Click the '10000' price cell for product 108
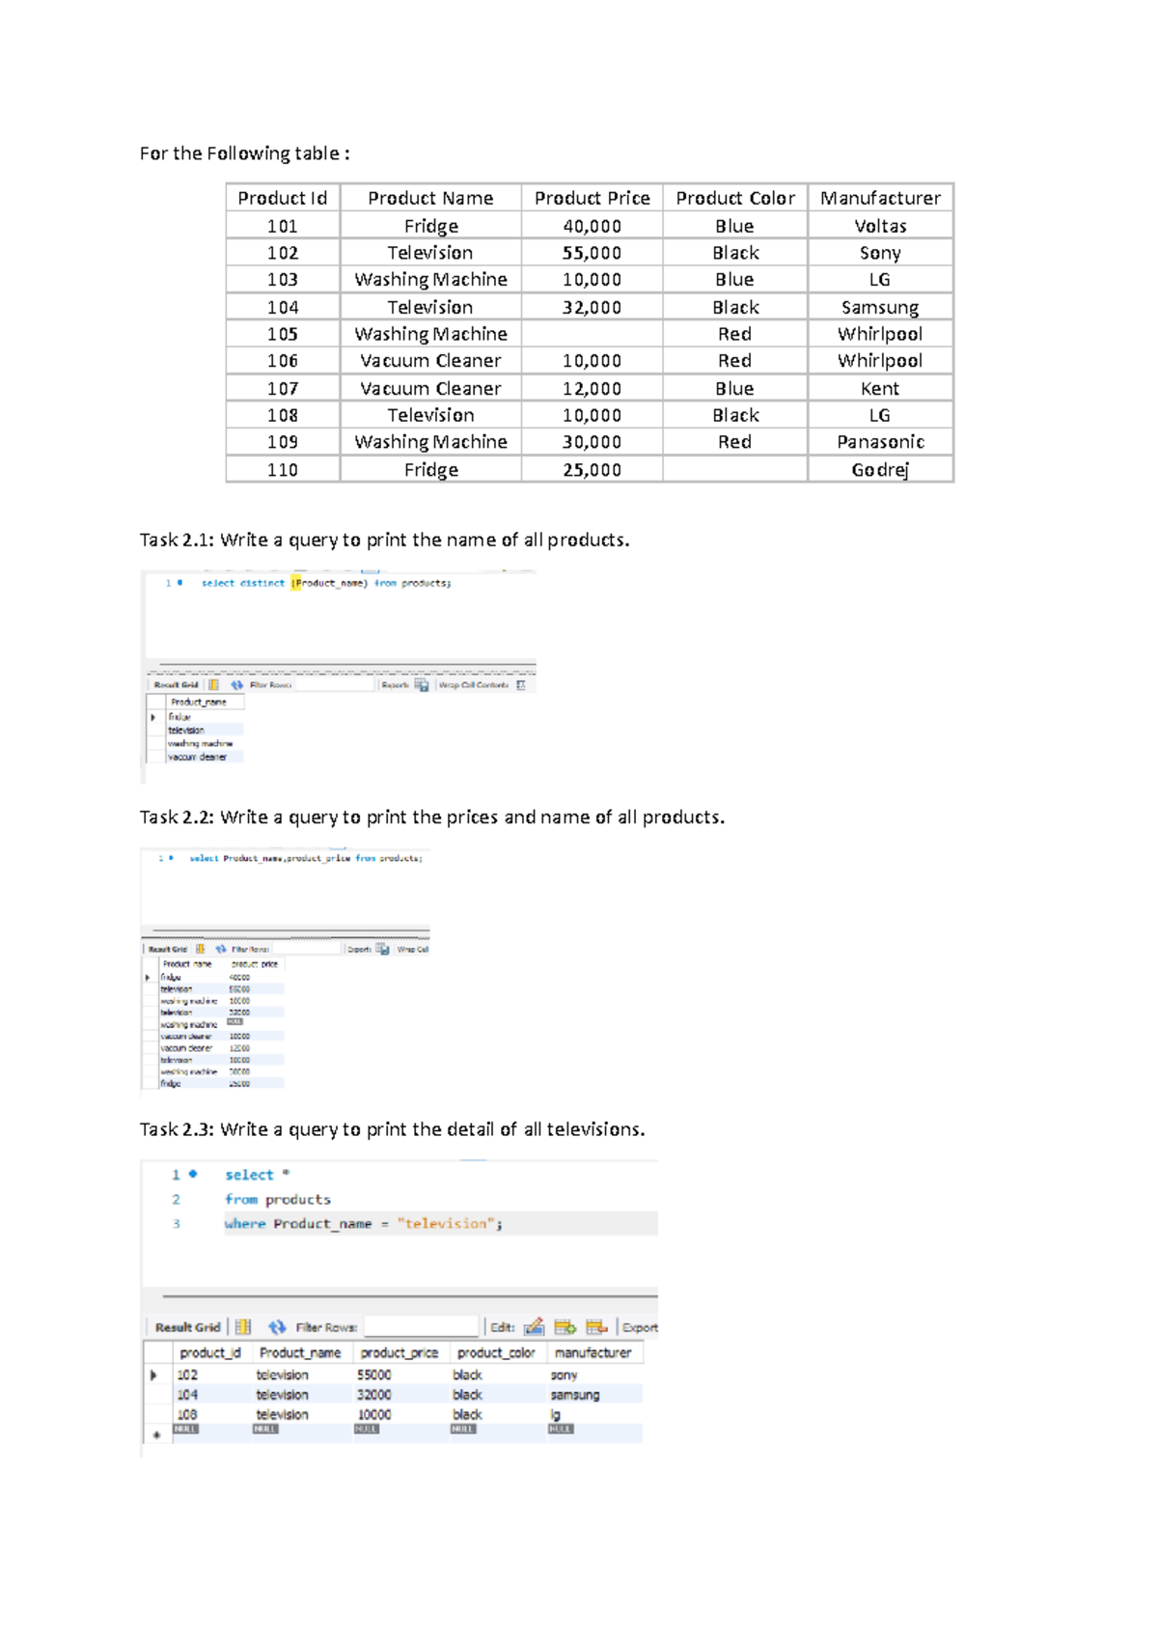 [374, 1415]
